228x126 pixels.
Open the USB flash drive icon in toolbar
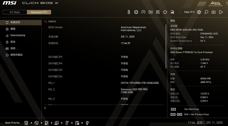coord(129,12)
